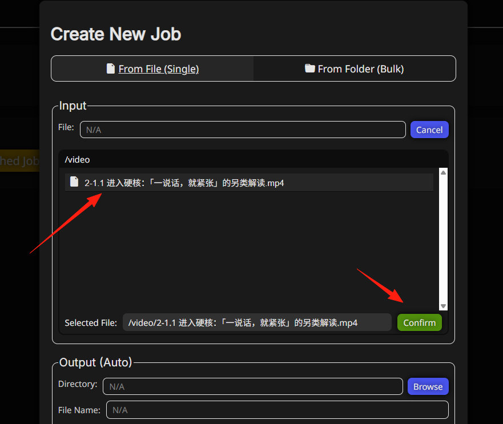Click the Selected File path field
The image size is (503, 424).
[x=257, y=322]
